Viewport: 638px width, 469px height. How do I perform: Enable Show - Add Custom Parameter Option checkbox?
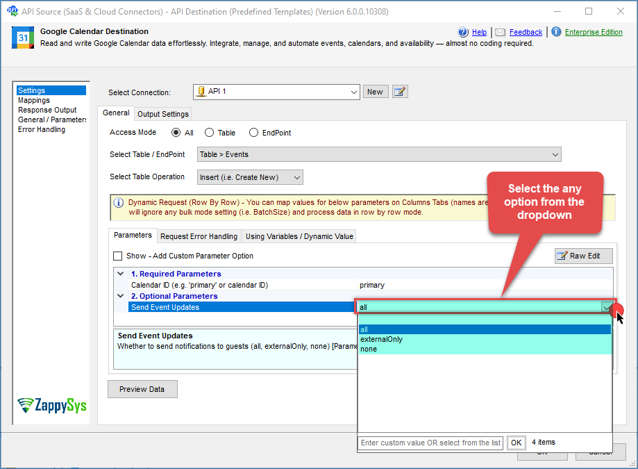(x=118, y=256)
